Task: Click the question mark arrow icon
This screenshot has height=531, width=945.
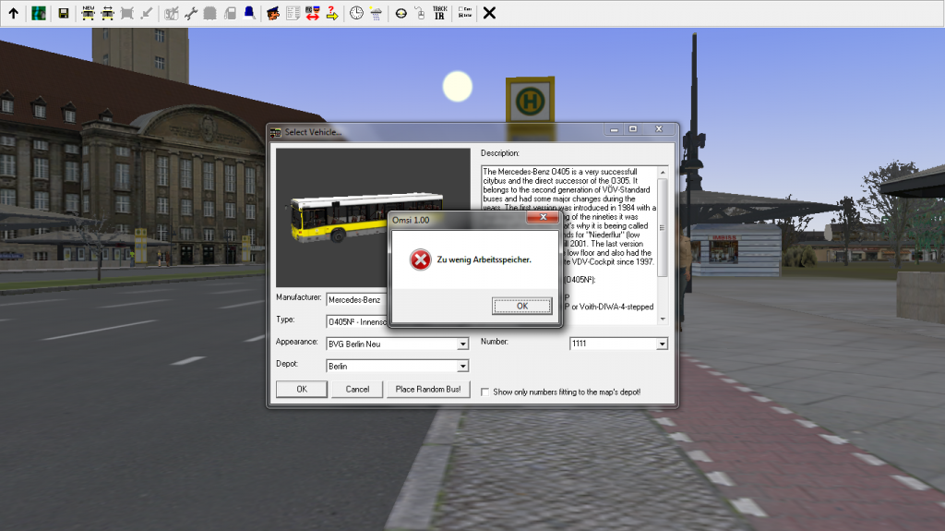Action: point(331,13)
